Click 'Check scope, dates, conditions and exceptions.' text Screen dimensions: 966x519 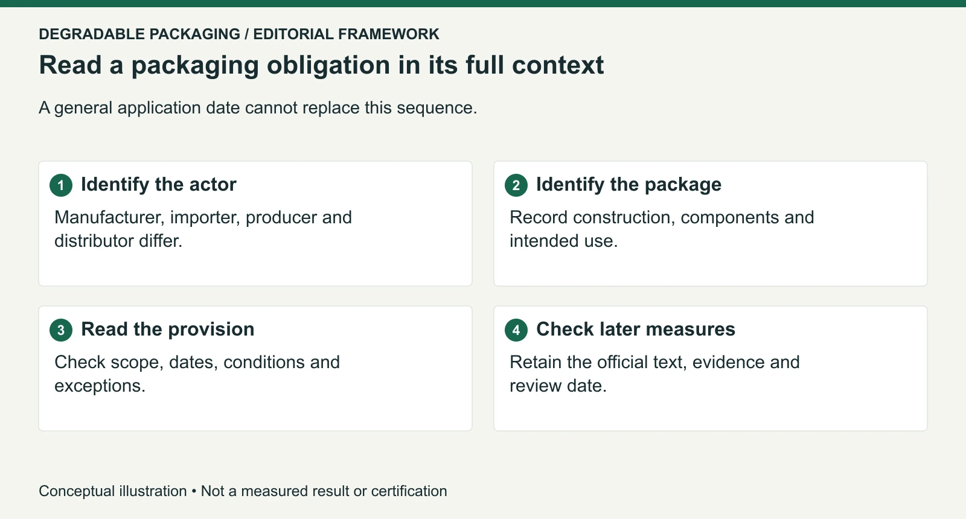click(197, 374)
